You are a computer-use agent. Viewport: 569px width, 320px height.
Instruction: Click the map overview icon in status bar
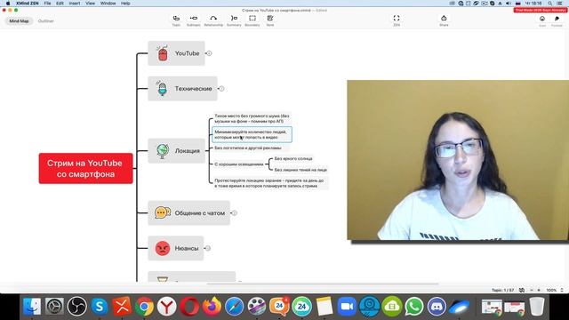[x=522, y=290]
